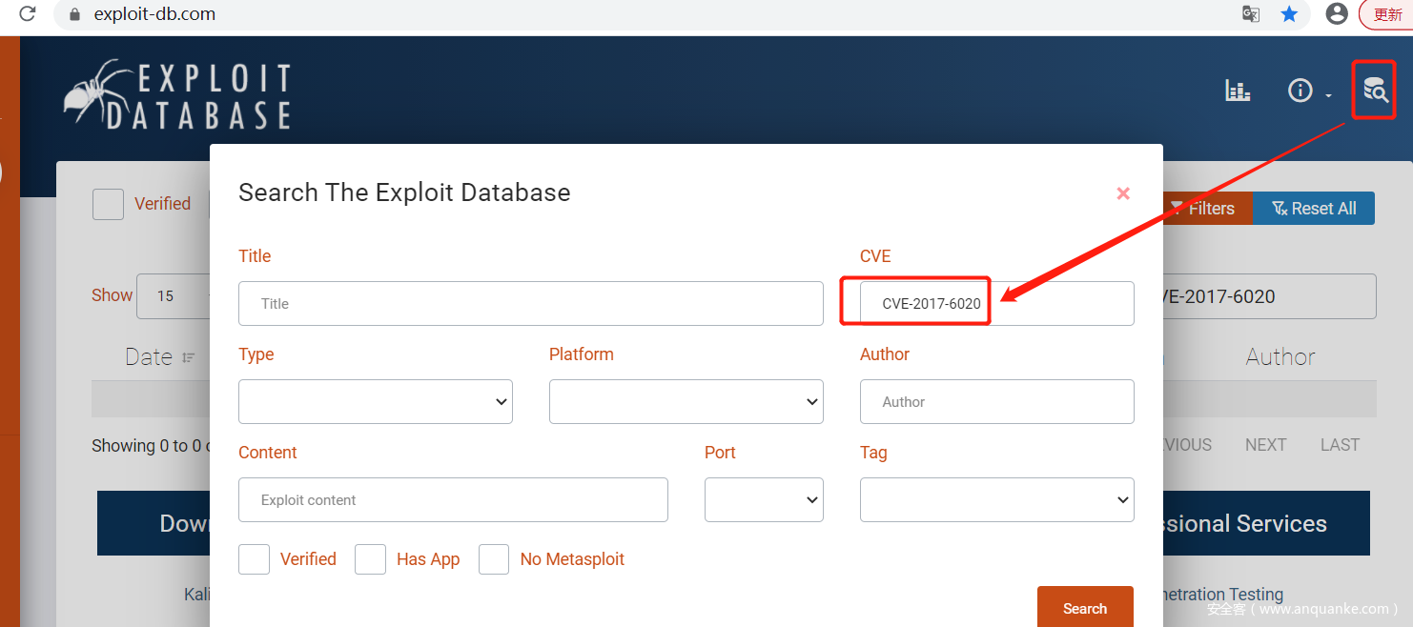Bookmark page using the star icon
1413x627 pixels.
(1289, 14)
